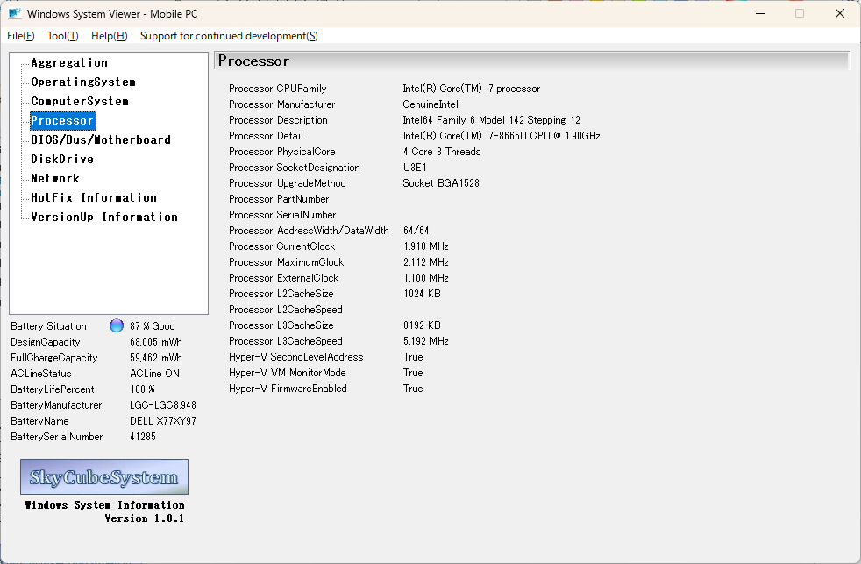The width and height of the screenshot is (861, 564).
Task: Click the 'Hyper-V FirmwareEnabled' label
Action: [x=288, y=389]
